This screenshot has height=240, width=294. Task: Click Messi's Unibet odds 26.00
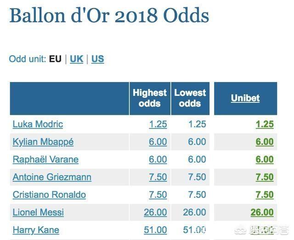[262, 212]
